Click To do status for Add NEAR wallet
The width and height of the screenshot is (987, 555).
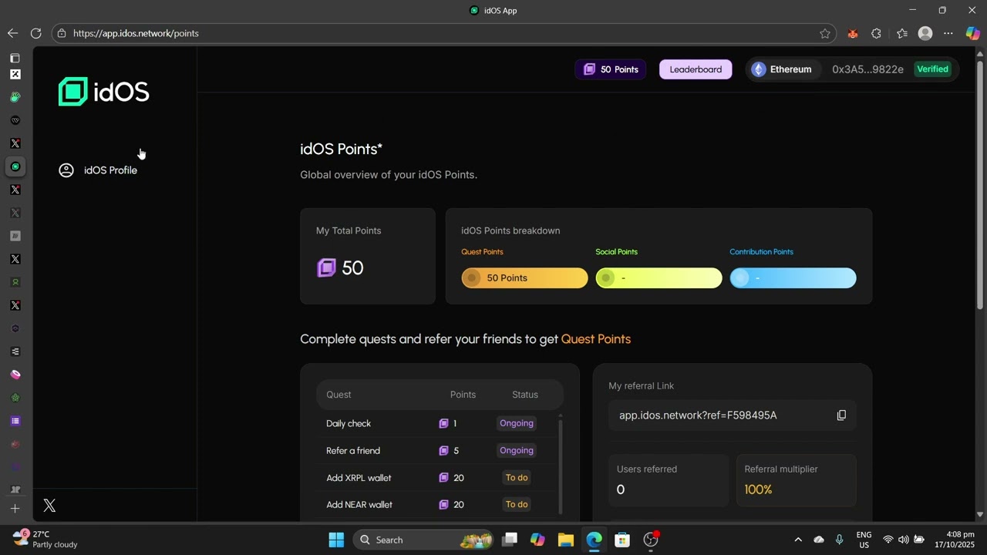(x=517, y=505)
